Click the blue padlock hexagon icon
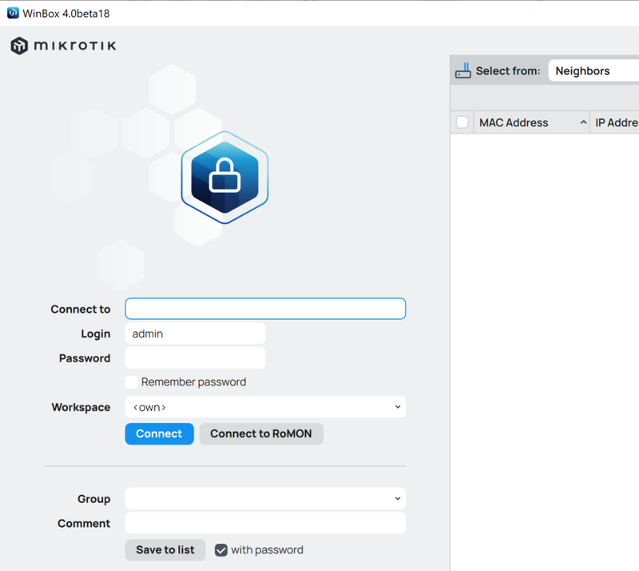 tap(224, 178)
